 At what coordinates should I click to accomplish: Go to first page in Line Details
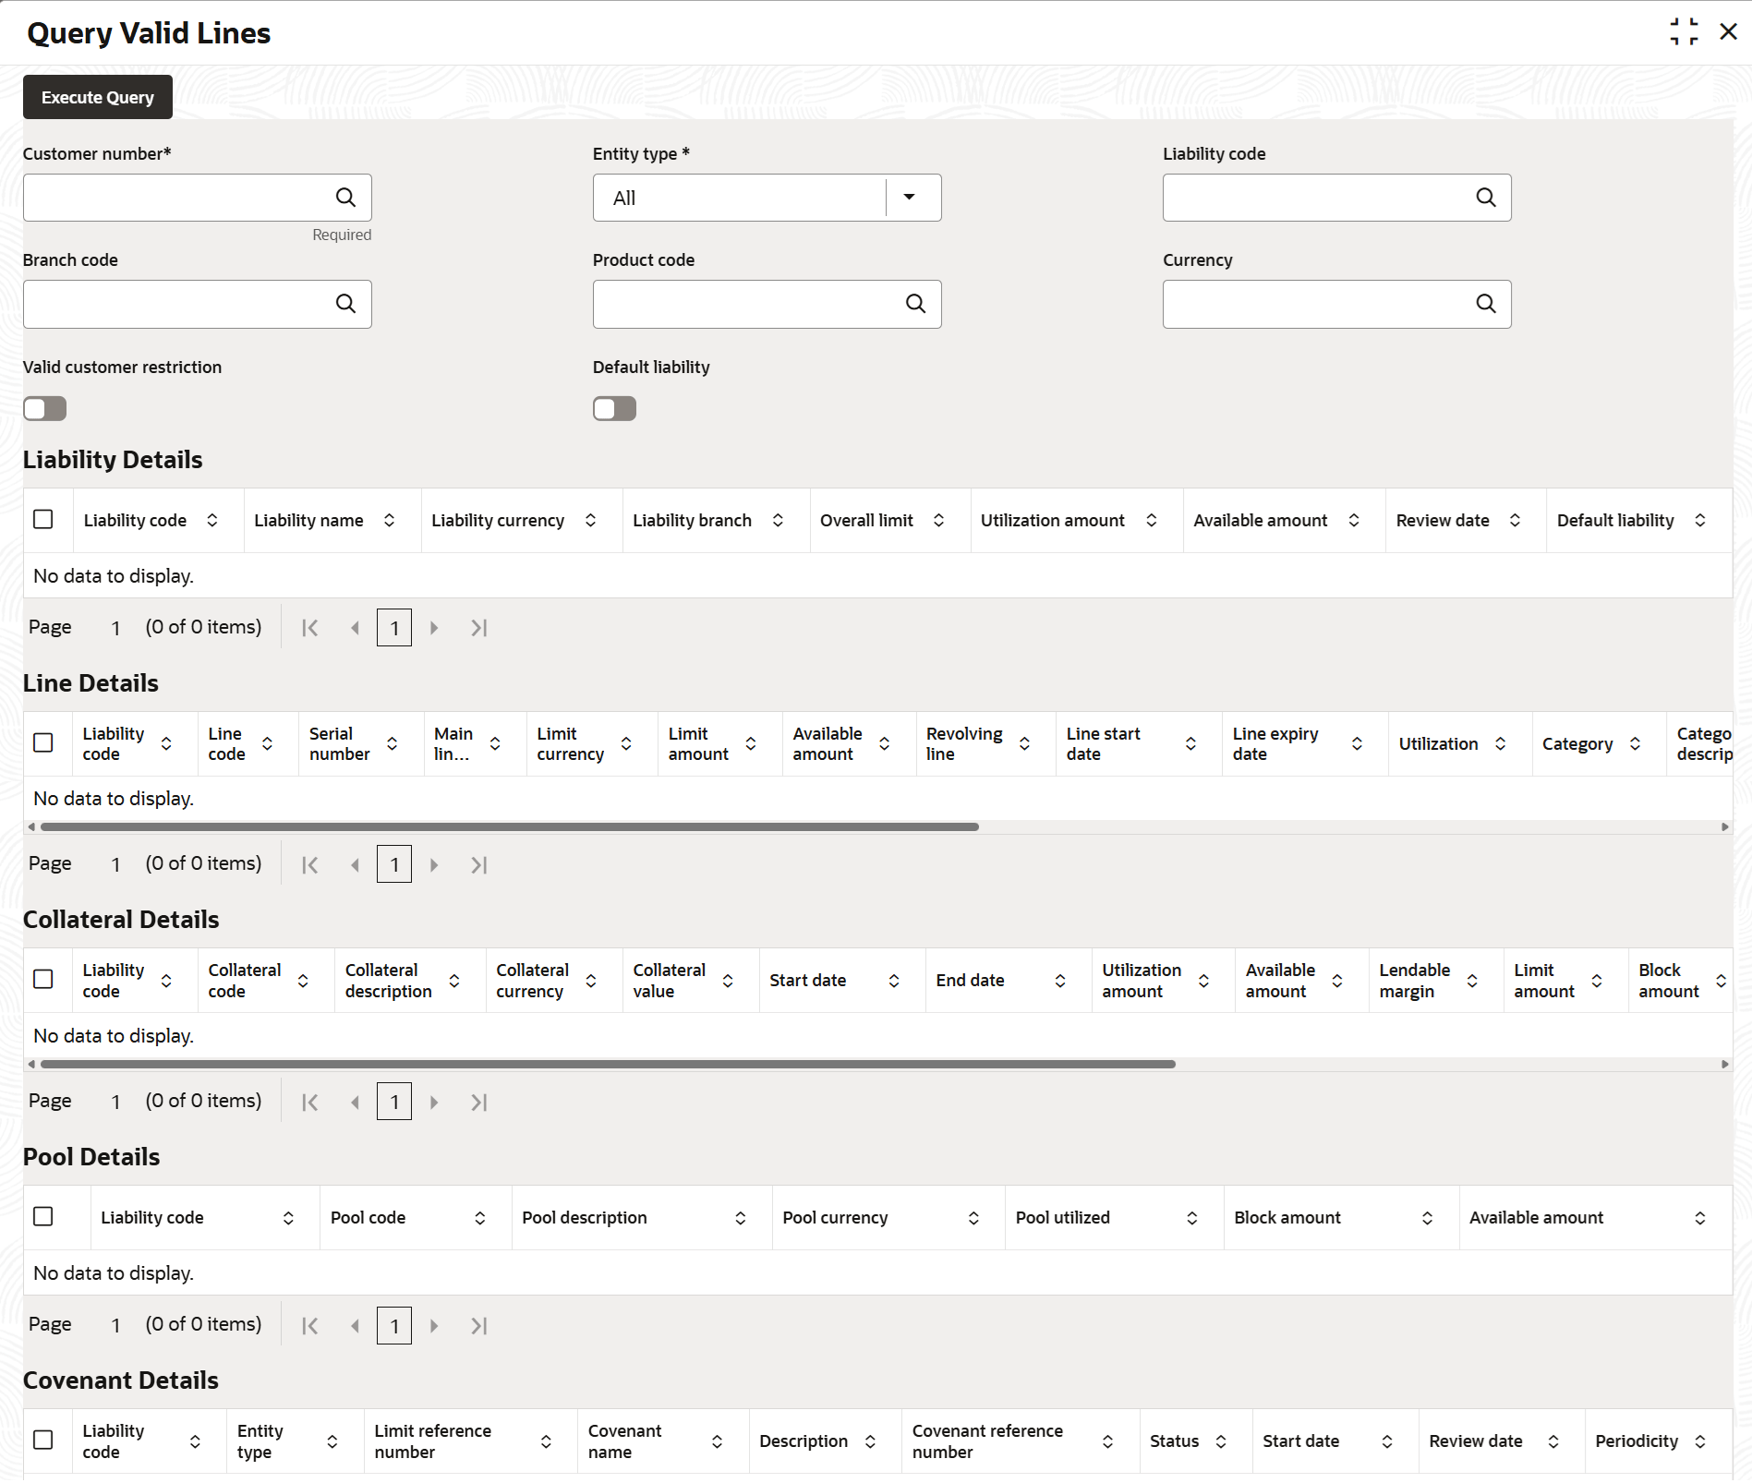[310, 865]
